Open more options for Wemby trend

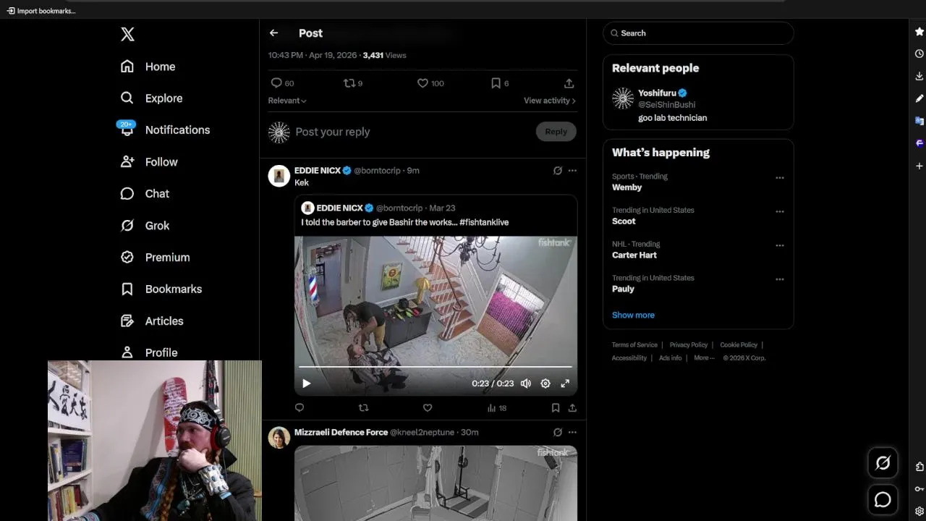click(x=780, y=178)
